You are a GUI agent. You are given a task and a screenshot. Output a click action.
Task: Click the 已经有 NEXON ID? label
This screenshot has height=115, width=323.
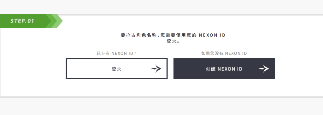117,53
